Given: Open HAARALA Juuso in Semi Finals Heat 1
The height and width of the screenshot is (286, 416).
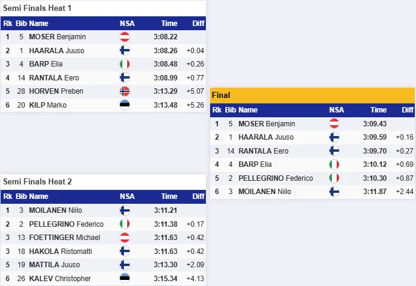Looking at the screenshot, I should click(x=56, y=51).
